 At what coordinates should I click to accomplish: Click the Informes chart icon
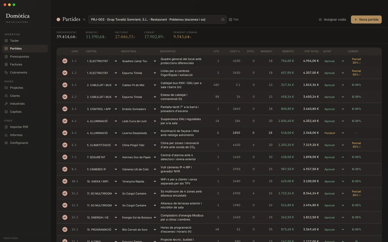pos(6,135)
